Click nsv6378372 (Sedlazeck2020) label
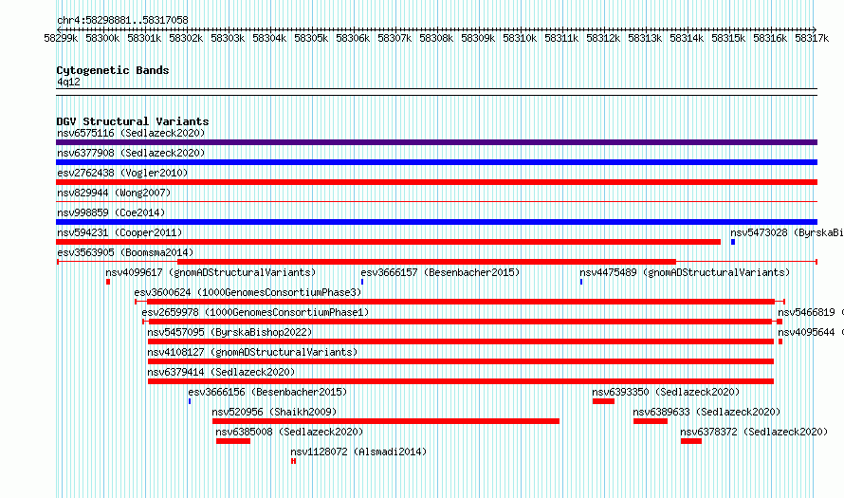 pyautogui.click(x=754, y=432)
